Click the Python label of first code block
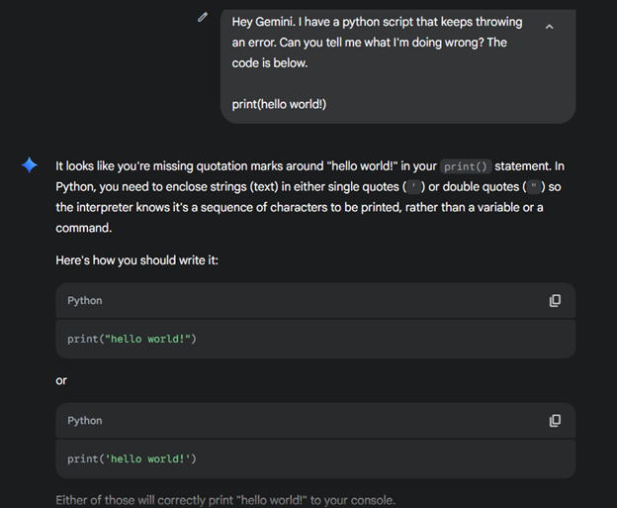The height and width of the screenshot is (508, 617). (85, 300)
